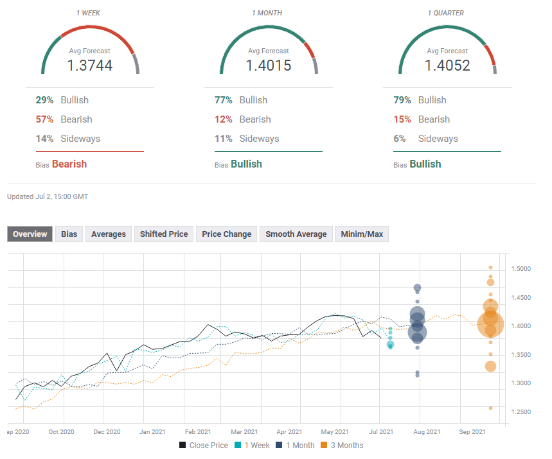Click the 1 Month gauge value 1.4015
Screen dimensions: 552x459
[x=269, y=65]
